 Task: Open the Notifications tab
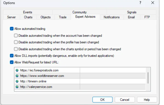111,17
